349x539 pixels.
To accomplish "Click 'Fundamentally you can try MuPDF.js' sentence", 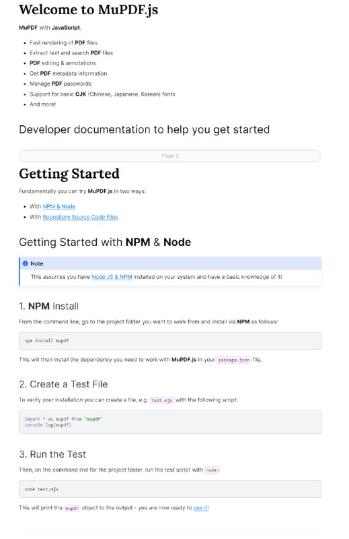I will pyautogui.click(x=82, y=191).
